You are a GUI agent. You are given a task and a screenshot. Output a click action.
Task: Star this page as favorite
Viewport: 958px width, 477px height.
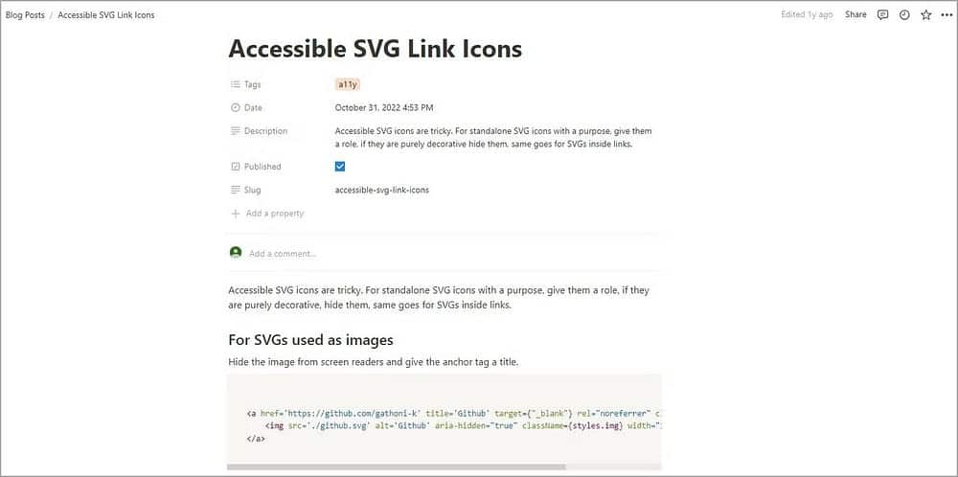[x=926, y=14]
